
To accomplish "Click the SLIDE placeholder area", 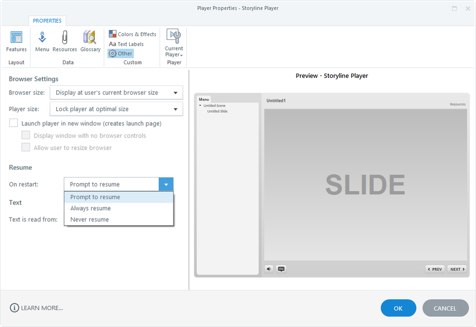I will 365,185.
